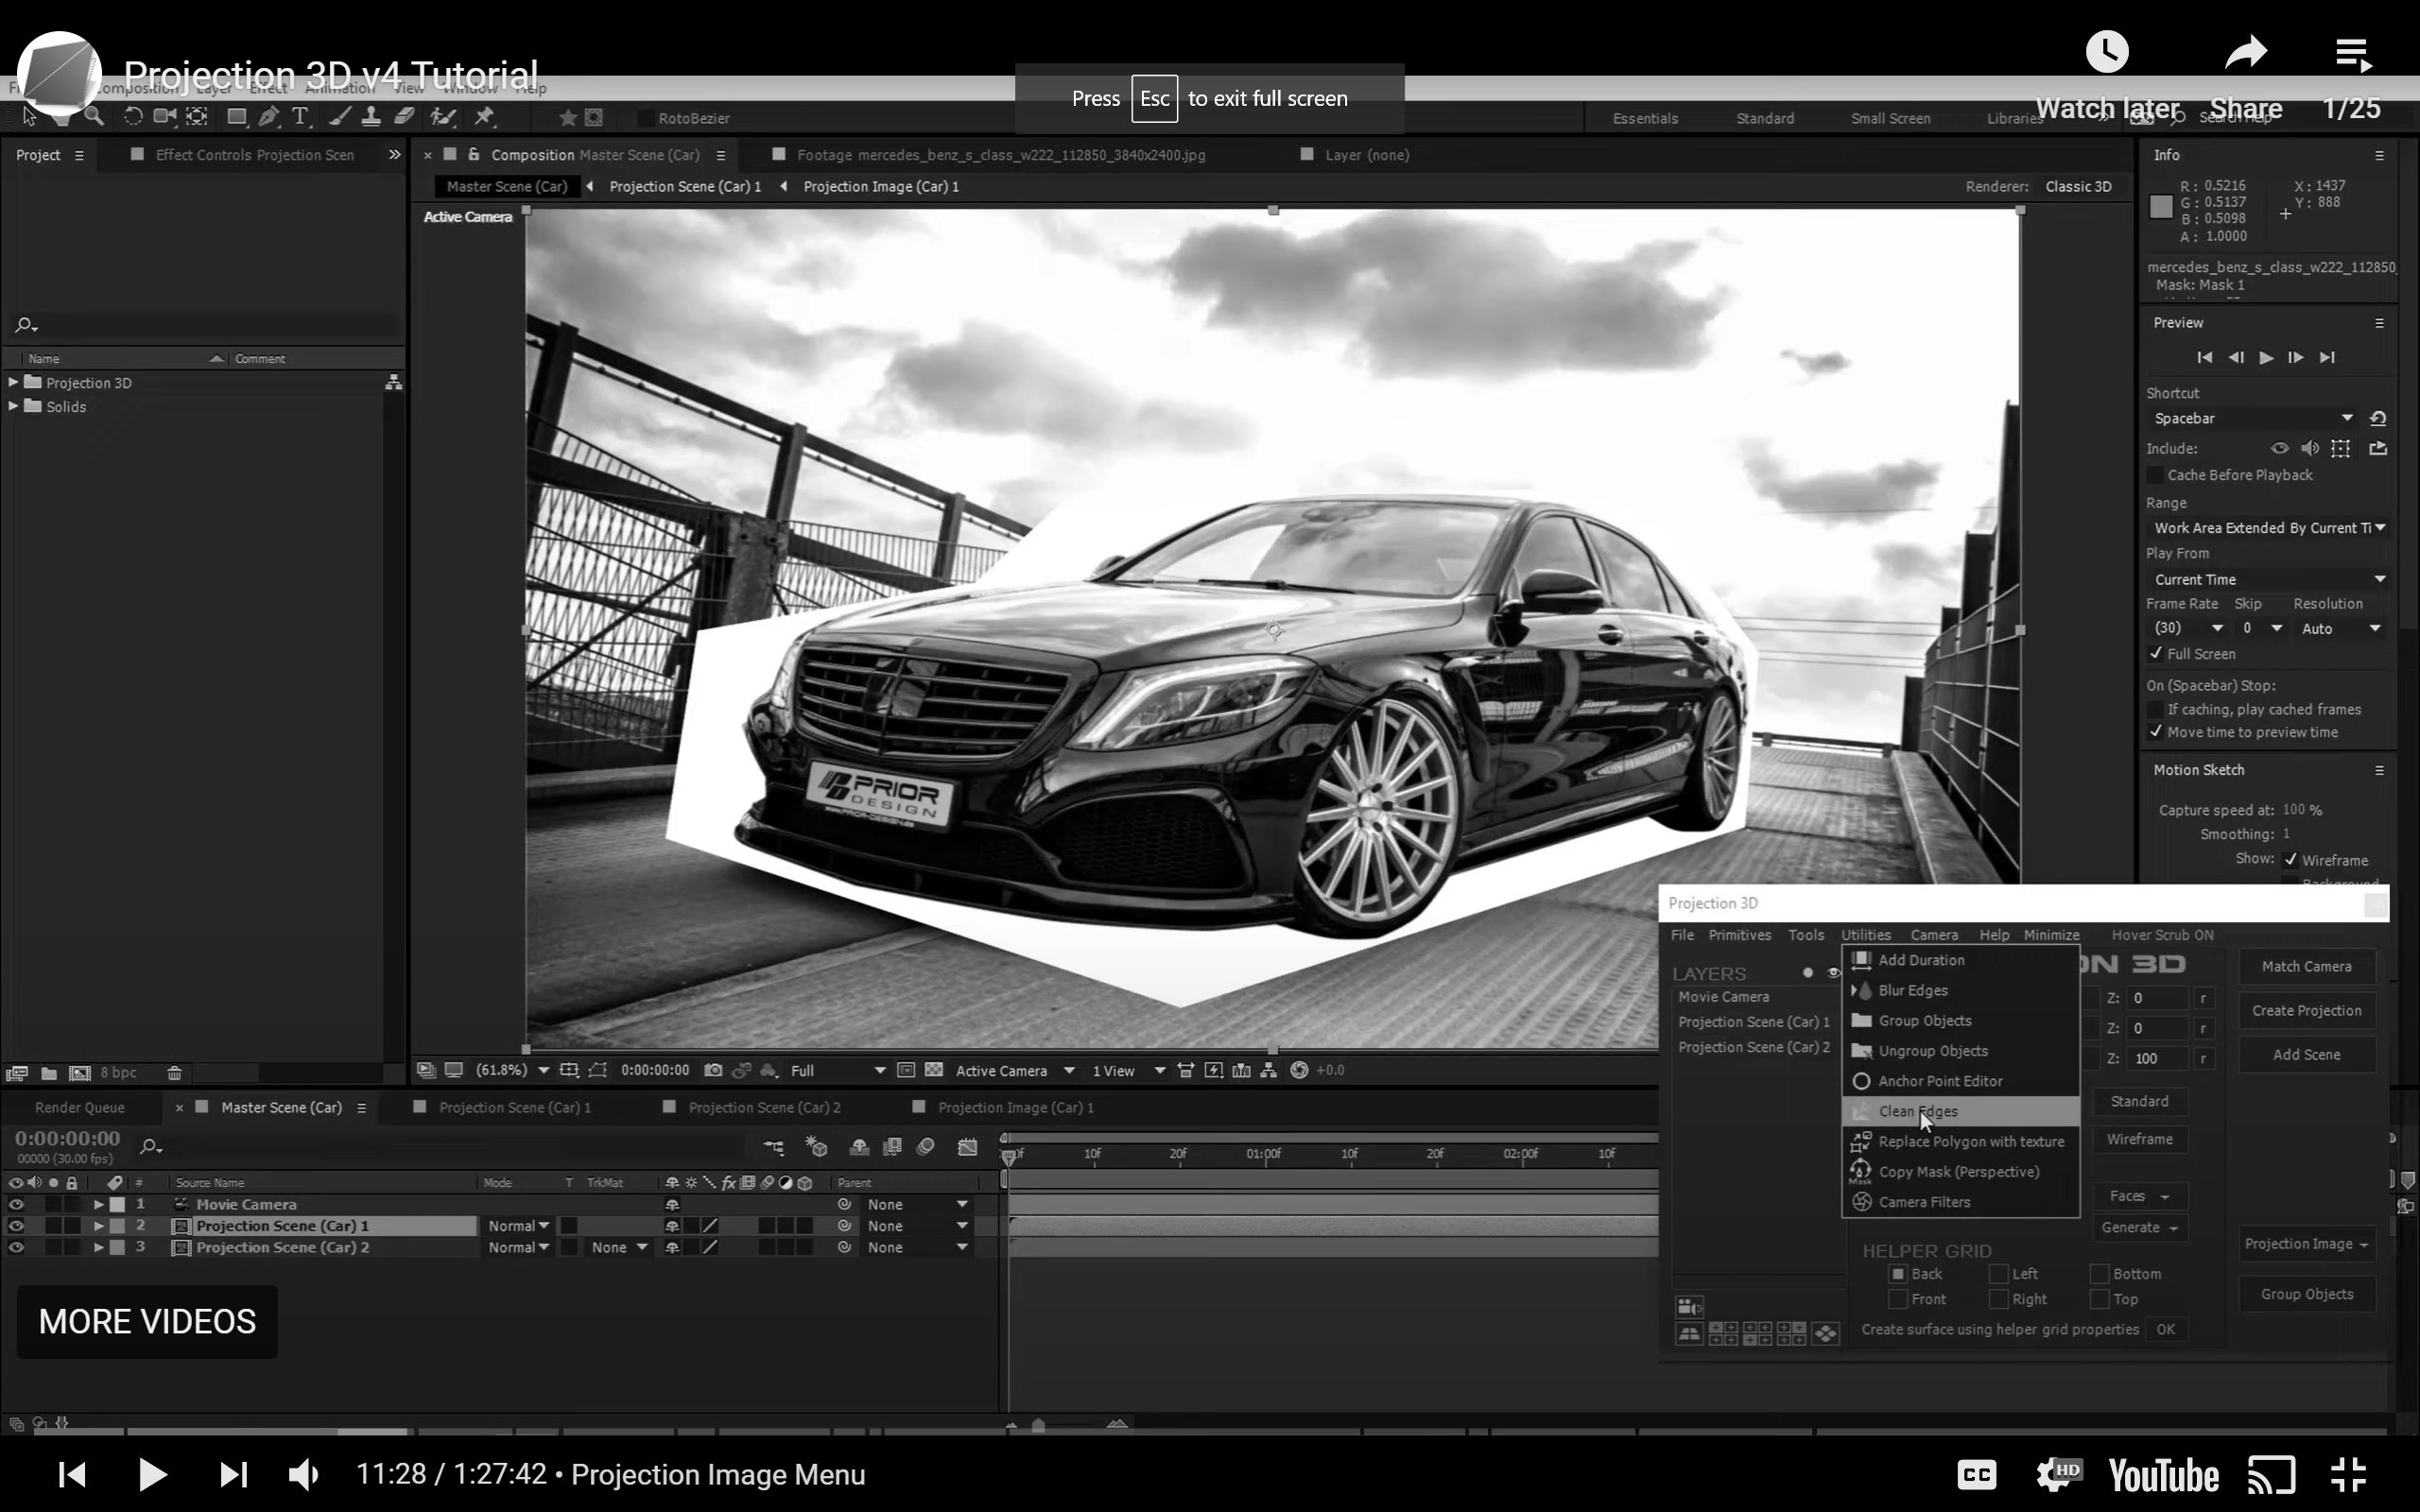The height and width of the screenshot is (1512, 2420).
Task: Enable Cache Before Playback checkbox
Action: click(x=2156, y=475)
